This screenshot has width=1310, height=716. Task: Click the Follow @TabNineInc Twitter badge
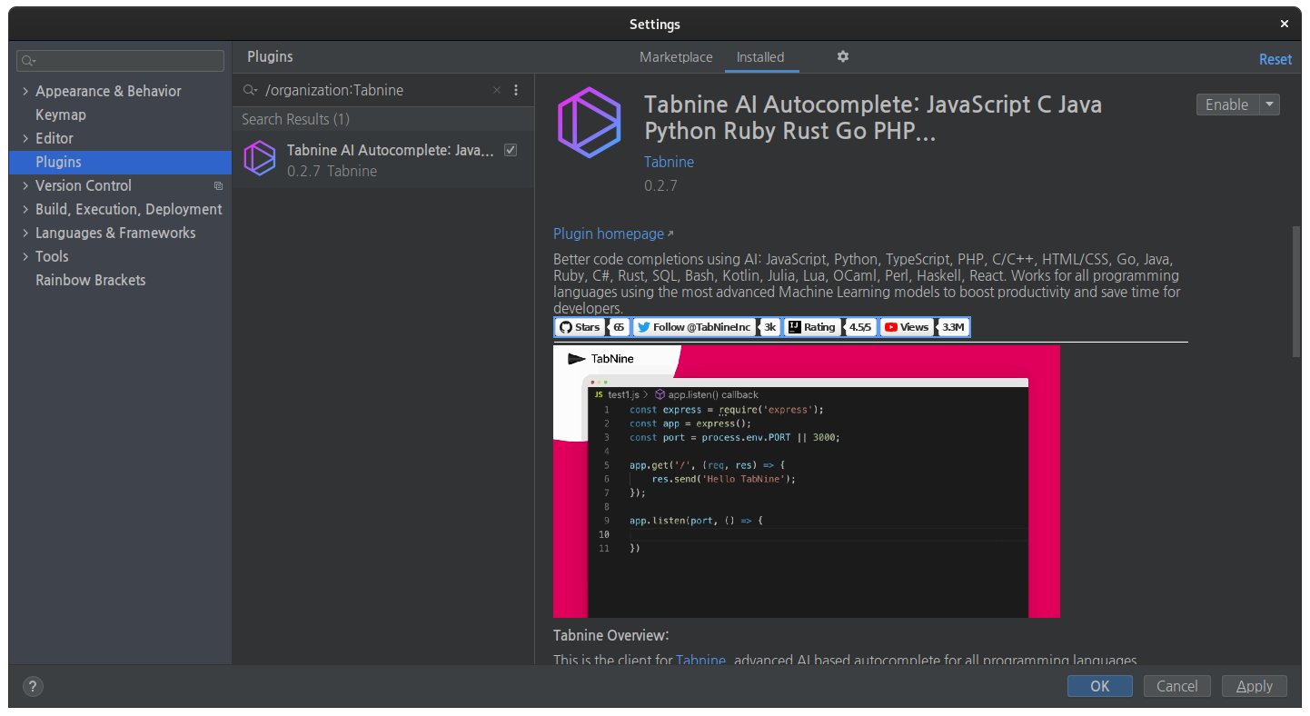coord(706,327)
